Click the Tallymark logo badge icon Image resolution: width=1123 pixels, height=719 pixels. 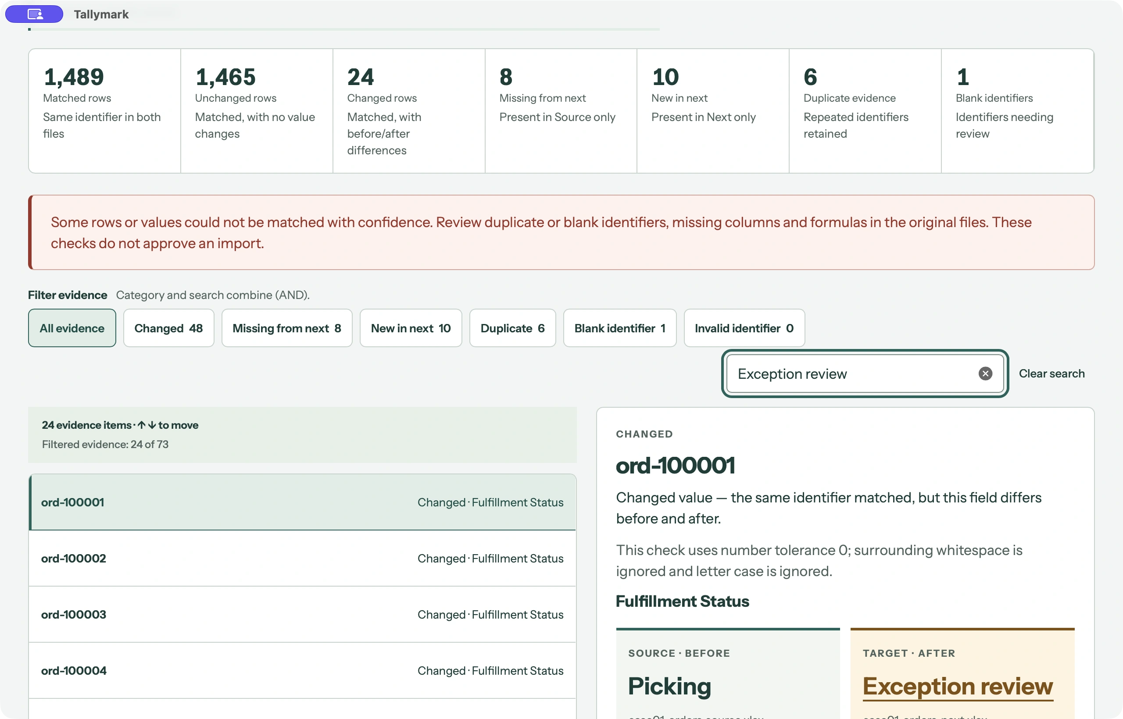click(34, 14)
